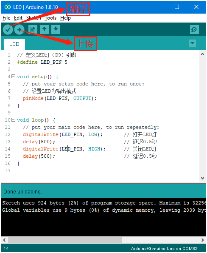Click the '// 打开LED灯' comment

click(x=140, y=134)
